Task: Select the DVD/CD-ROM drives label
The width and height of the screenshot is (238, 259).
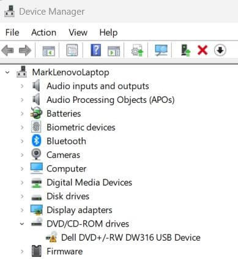Action: [87, 224]
